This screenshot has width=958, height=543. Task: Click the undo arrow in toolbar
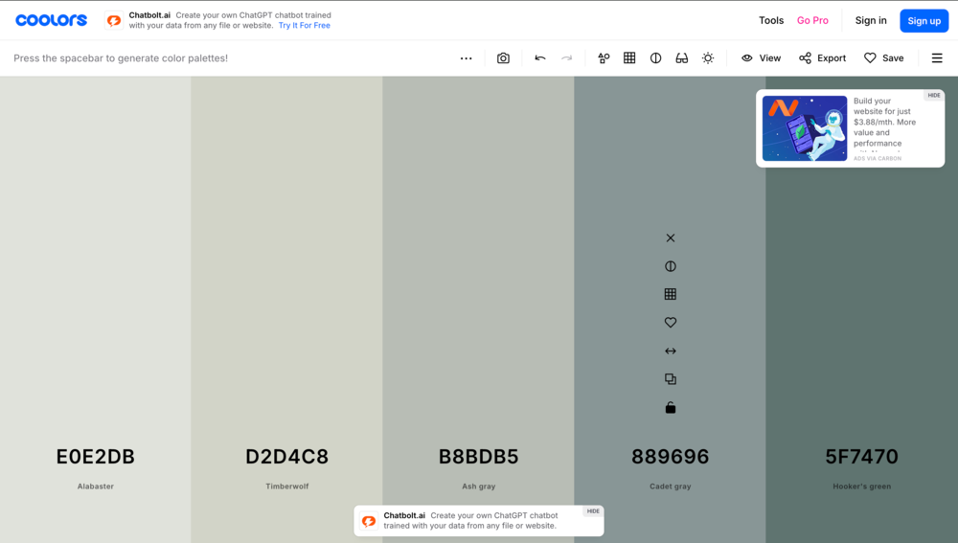pos(540,58)
